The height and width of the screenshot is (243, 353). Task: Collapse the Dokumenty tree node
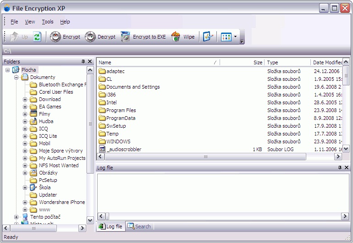coord(16,77)
